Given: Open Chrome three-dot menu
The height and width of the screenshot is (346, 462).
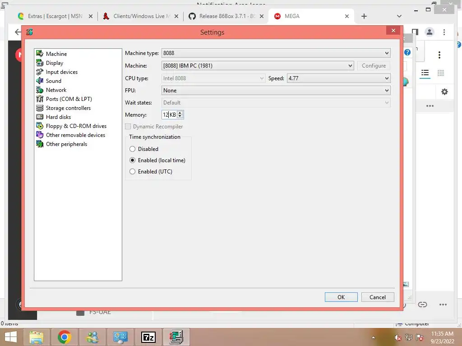Looking at the screenshot, I should [444, 32].
